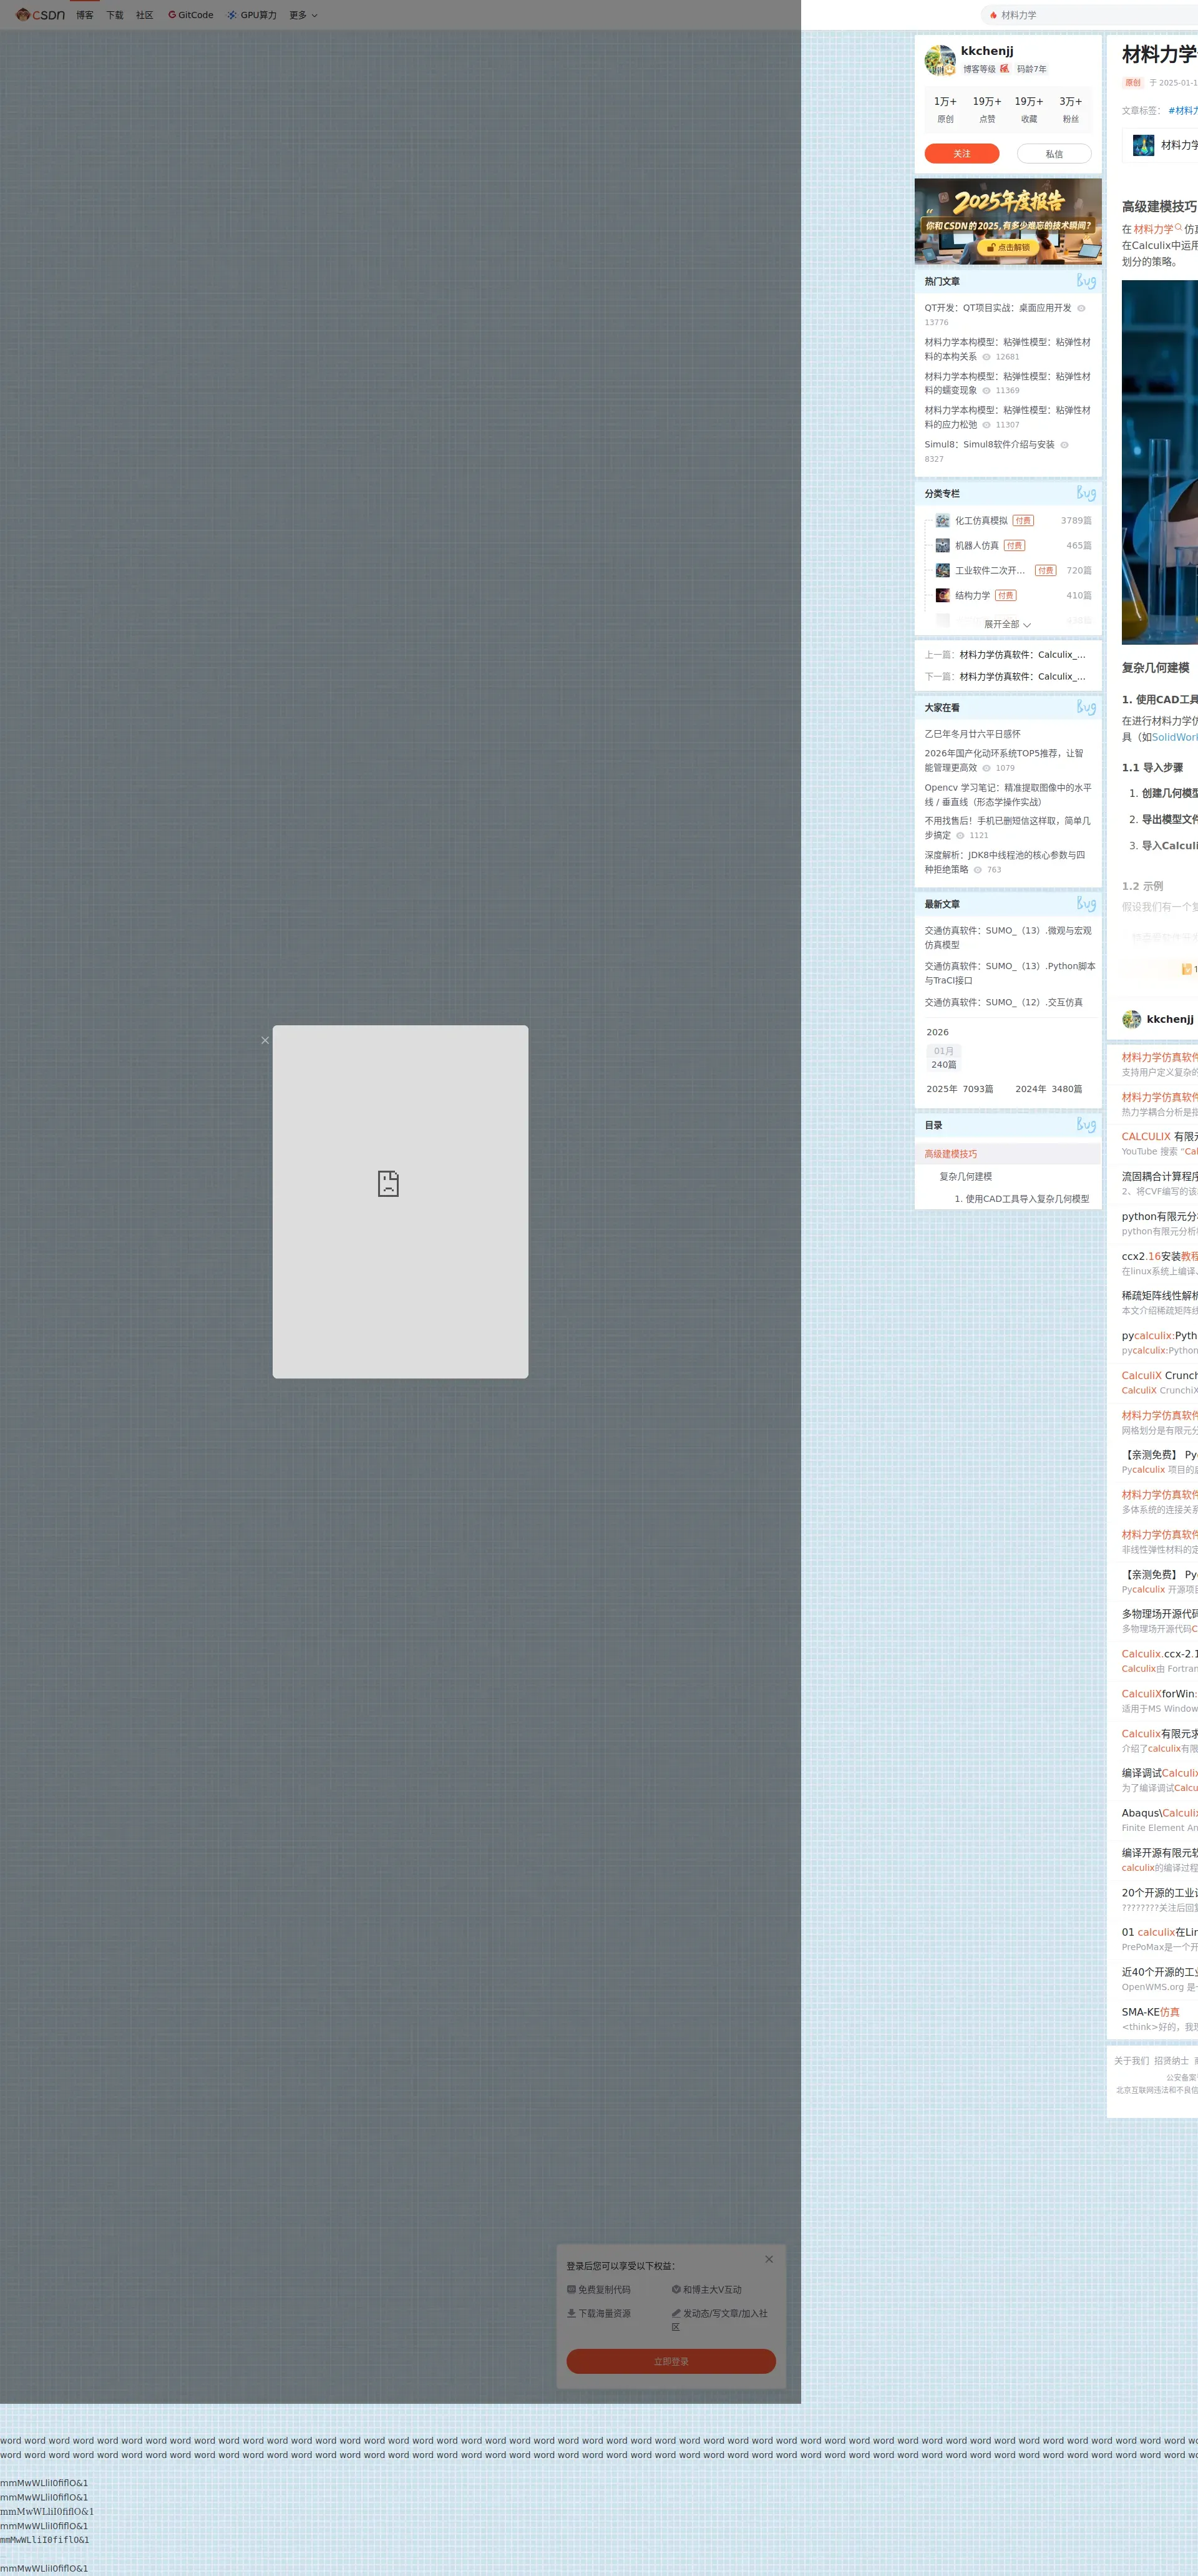Image resolution: width=1198 pixels, height=2576 pixels.
Task: Dismiss the login benefits panel X
Action: coord(768,2259)
